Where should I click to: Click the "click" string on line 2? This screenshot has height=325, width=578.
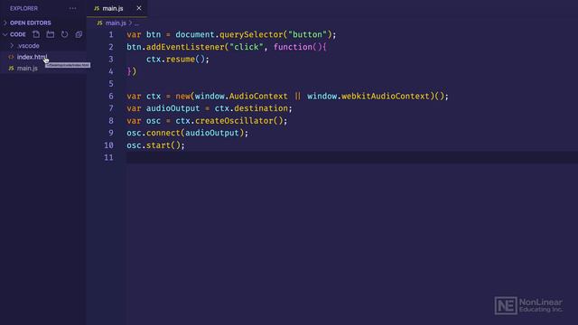(247, 47)
